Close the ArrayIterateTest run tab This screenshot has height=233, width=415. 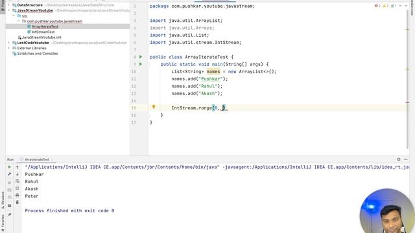[52, 160]
